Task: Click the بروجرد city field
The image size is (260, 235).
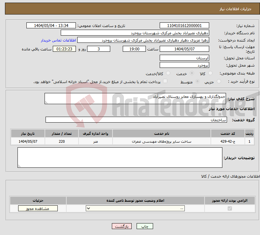Action: tap(184, 65)
